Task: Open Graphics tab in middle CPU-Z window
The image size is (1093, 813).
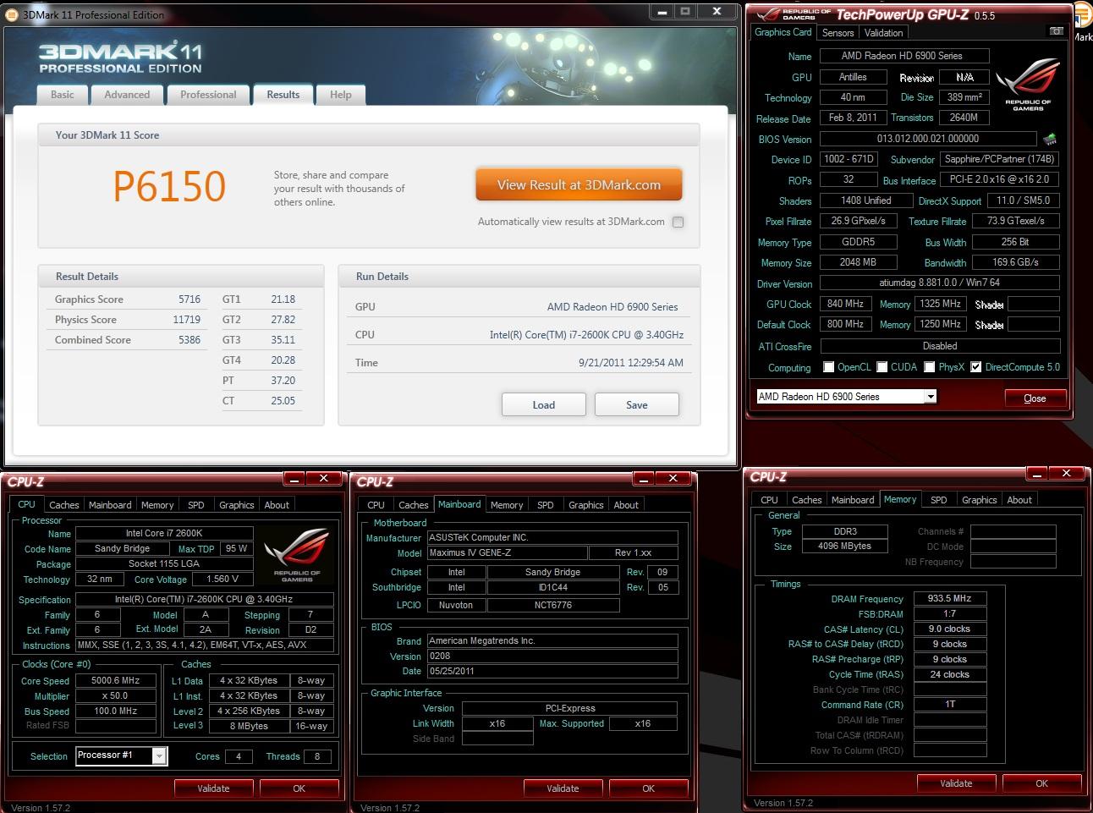Action: point(586,505)
